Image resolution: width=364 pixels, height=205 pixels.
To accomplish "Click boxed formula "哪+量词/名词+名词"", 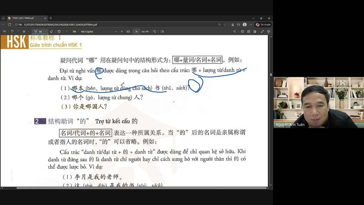I will pyautogui.click(x=197, y=60).
